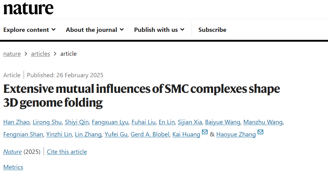Open author Fangxuan Lyu link

point(110,122)
